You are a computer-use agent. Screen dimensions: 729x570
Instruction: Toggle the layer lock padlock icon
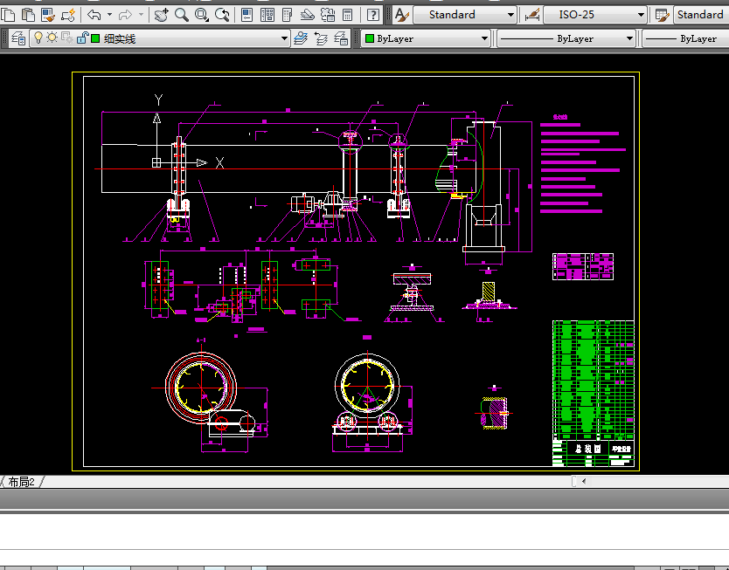pyautogui.click(x=81, y=38)
